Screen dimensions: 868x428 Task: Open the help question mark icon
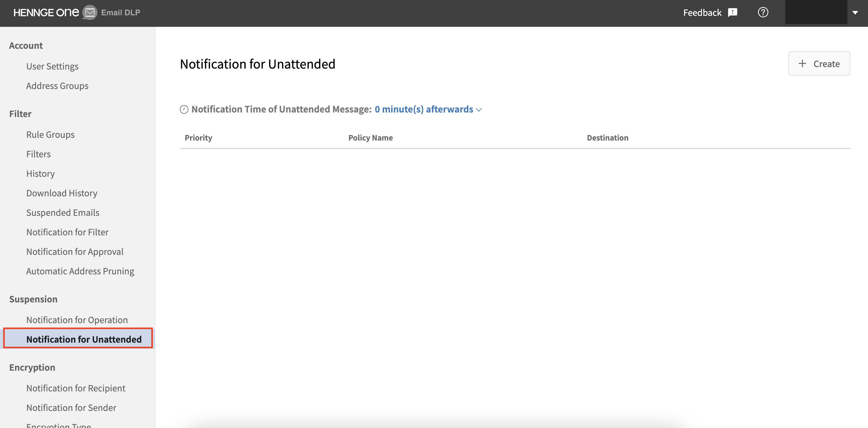763,12
